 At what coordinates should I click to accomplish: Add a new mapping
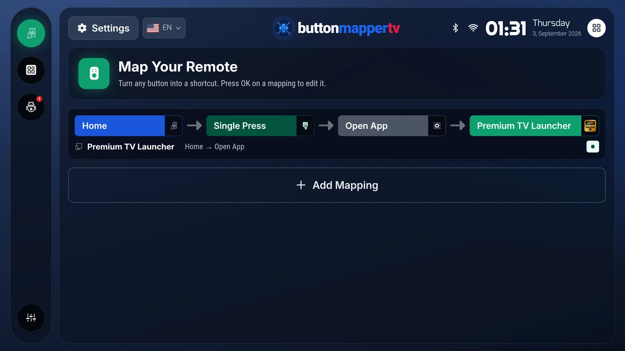click(337, 185)
